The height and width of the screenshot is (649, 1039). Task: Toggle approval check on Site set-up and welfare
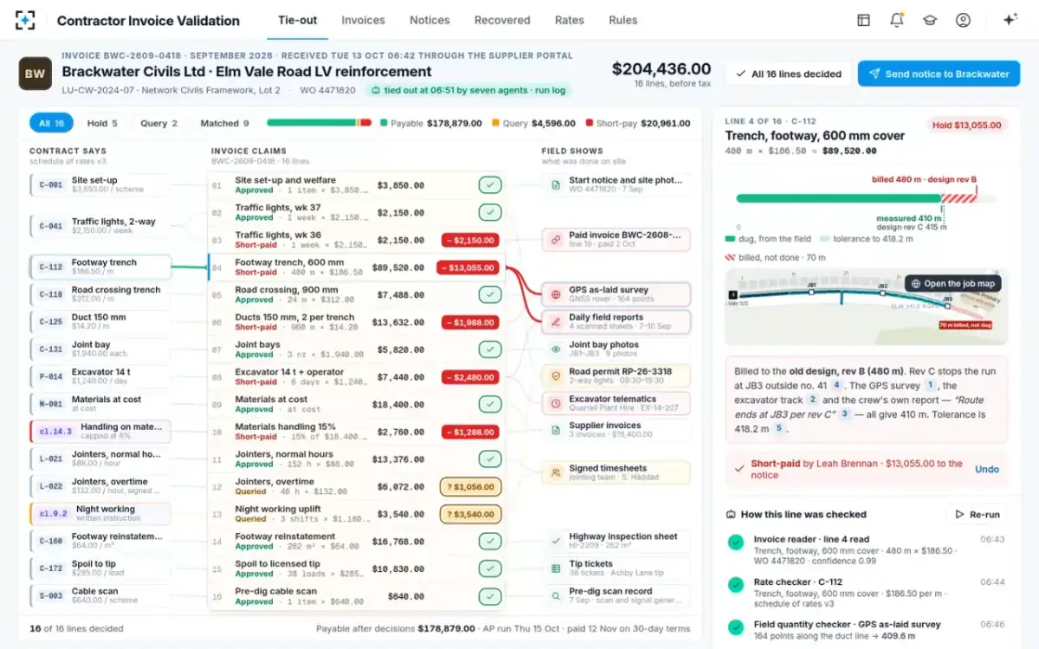pos(490,185)
